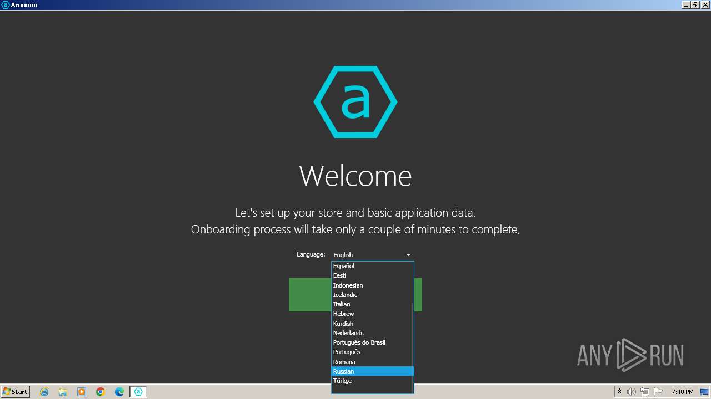Select Kurdish language option
711x399 pixels.
(x=372, y=324)
